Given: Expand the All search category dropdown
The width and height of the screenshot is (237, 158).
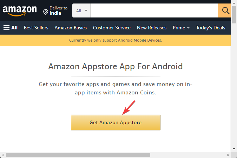Looking at the screenshot, I should 81,10.
